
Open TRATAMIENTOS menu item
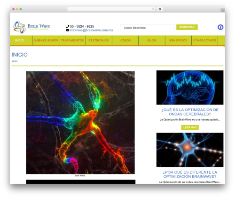[72, 40]
